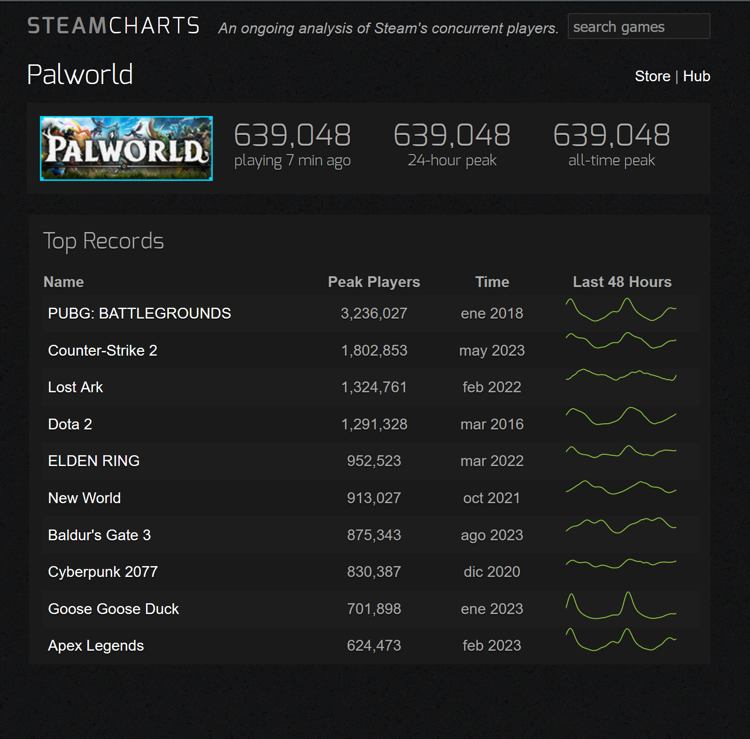Click the Goose Goose Duck 48-hour sparkline
The image size is (750, 739).
coord(621,605)
